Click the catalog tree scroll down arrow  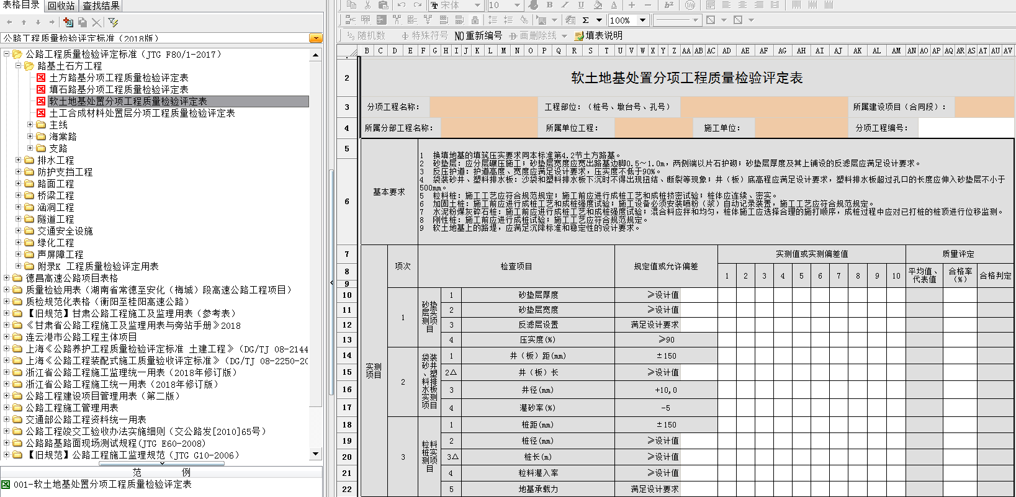(316, 454)
